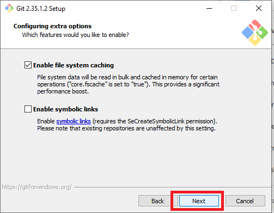Screen dimensions: 274x213
Task: Open the Git icon system menu in title bar
Action: click(9, 8)
